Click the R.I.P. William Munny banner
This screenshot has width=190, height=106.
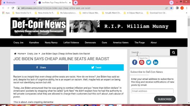[123, 26]
